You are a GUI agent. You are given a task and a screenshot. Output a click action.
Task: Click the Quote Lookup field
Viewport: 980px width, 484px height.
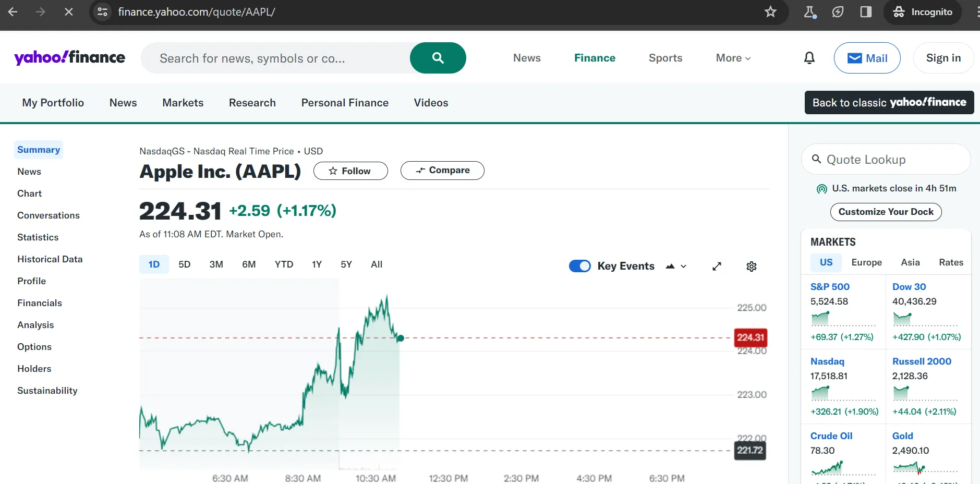coord(886,160)
